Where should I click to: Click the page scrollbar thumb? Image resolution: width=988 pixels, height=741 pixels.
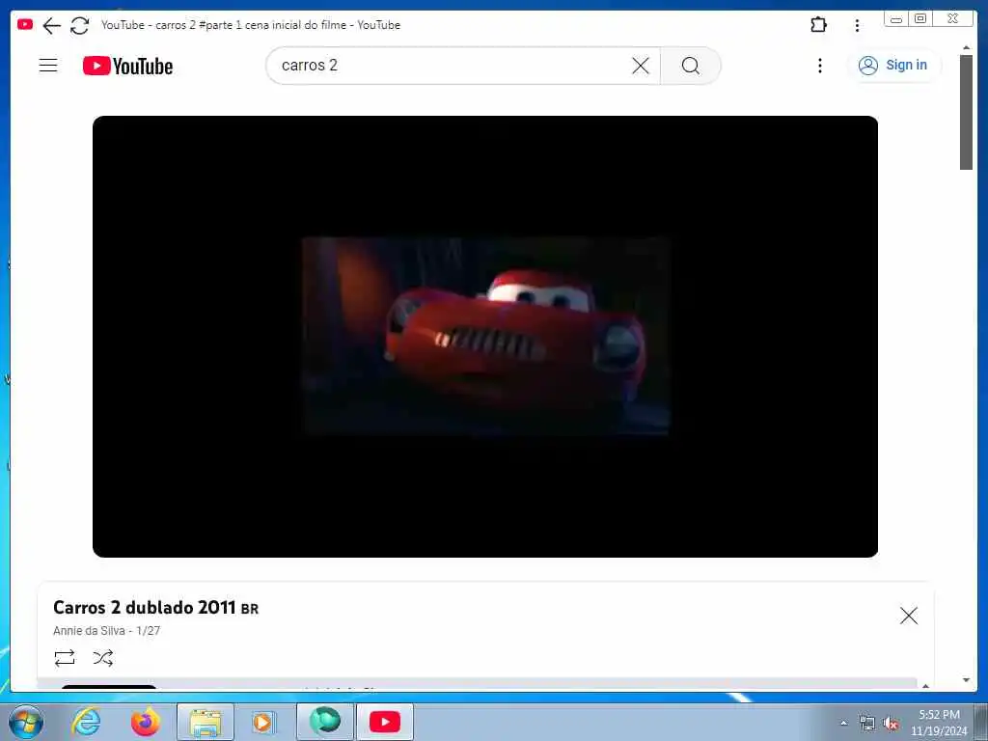(x=966, y=112)
